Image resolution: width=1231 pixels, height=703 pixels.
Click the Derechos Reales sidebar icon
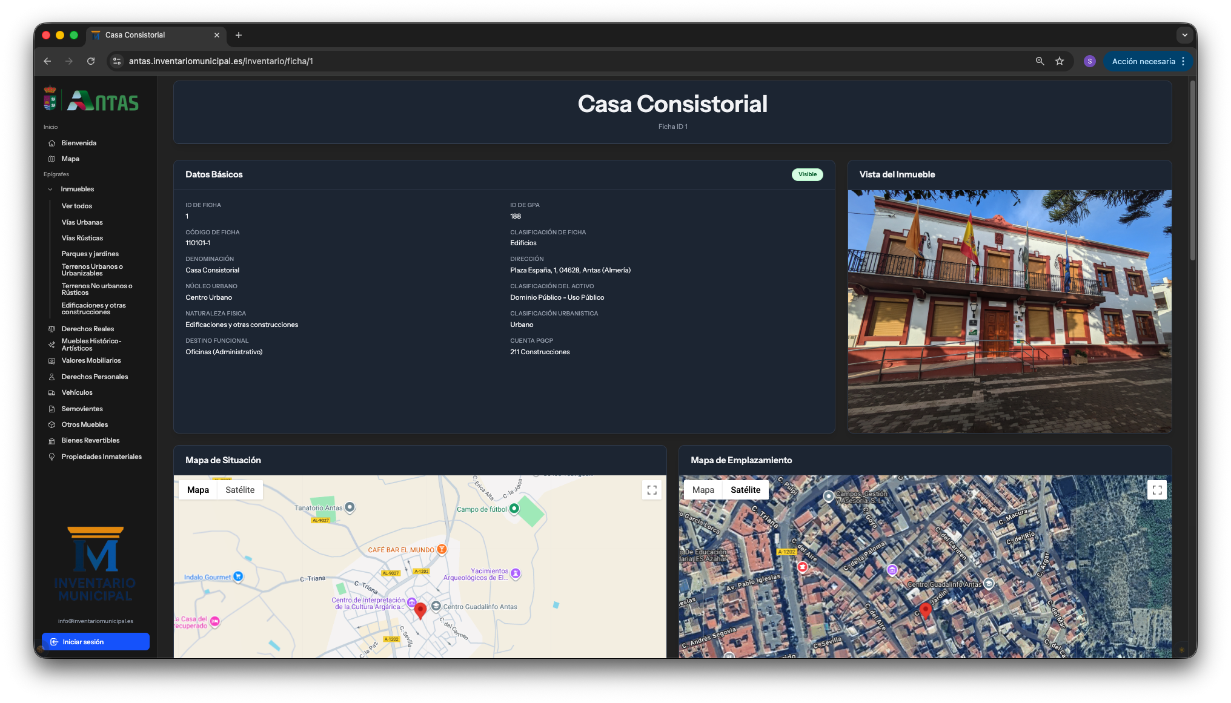(x=53, y=329)
